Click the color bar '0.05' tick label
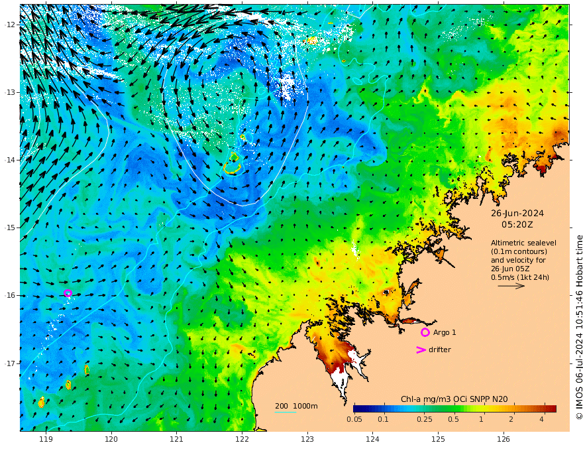Image resolution: width=583 pixels, height=451 pixels. pos(354,419)
